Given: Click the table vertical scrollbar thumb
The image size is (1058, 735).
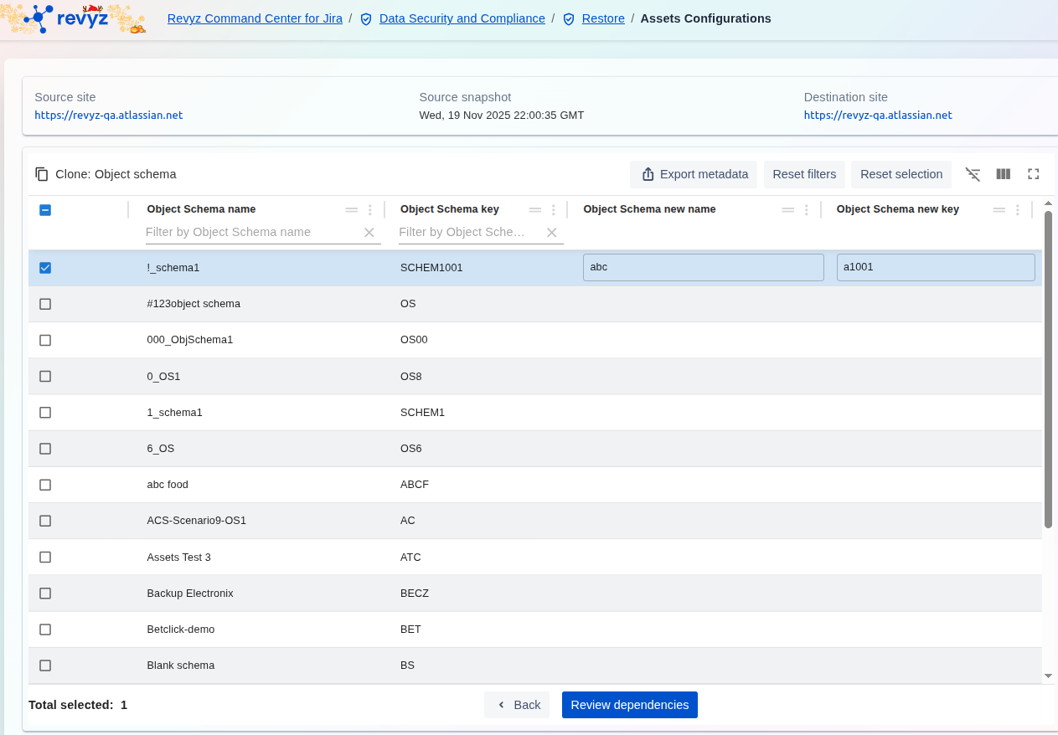Looking at the screenshot, I should pyautogui.click(x=1048, y=368).
